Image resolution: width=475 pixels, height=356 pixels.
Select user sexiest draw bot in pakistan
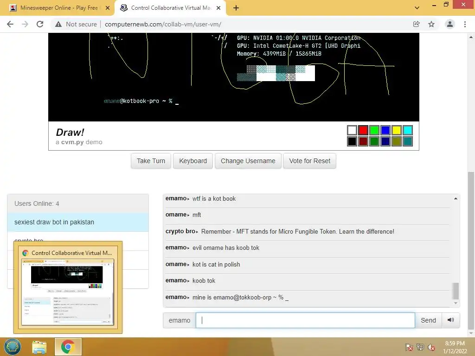click(x=78, y=222)
